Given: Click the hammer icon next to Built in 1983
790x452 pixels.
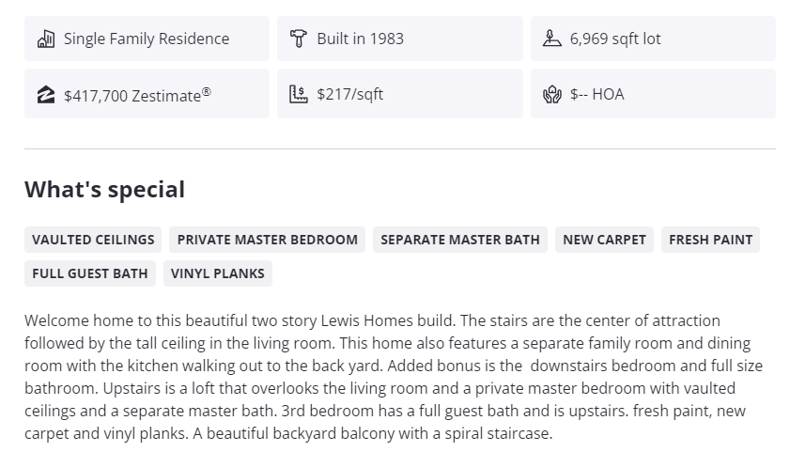Looking at the screenshot, I should pyautogui.click(x=299, y=39).
